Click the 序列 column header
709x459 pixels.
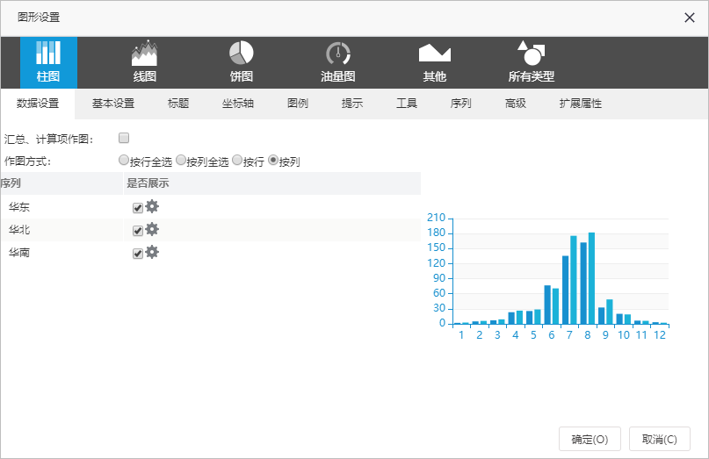click(x=11, y=183)
